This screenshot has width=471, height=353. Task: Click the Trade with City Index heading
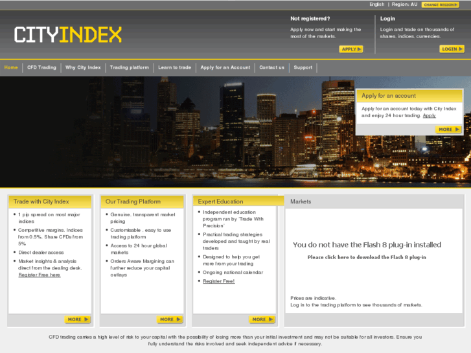pyautogui.click(x=41, y=201)
